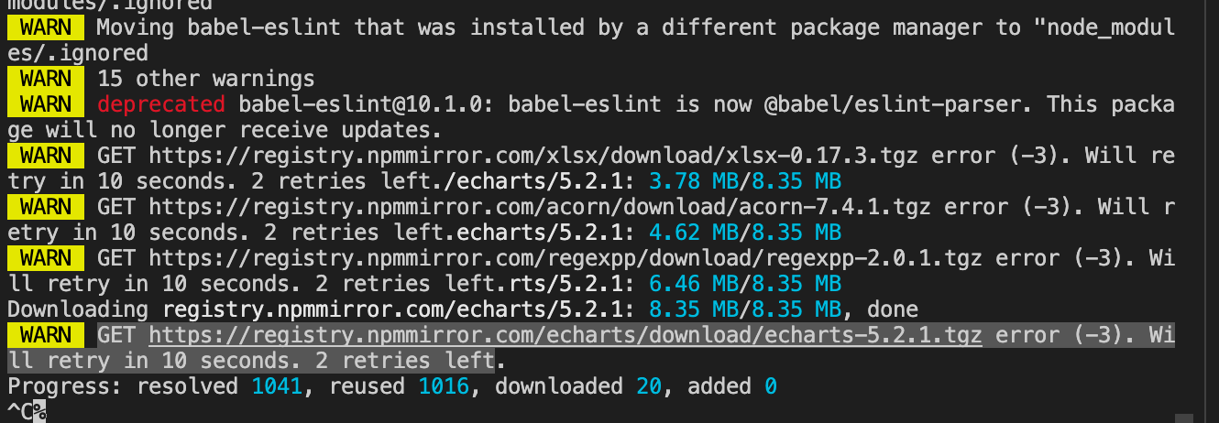Viewport: 1219px width, 423px height.
Task: Click the WARN badge beside '15 other warnings'
Action: (x=46, y=79)
